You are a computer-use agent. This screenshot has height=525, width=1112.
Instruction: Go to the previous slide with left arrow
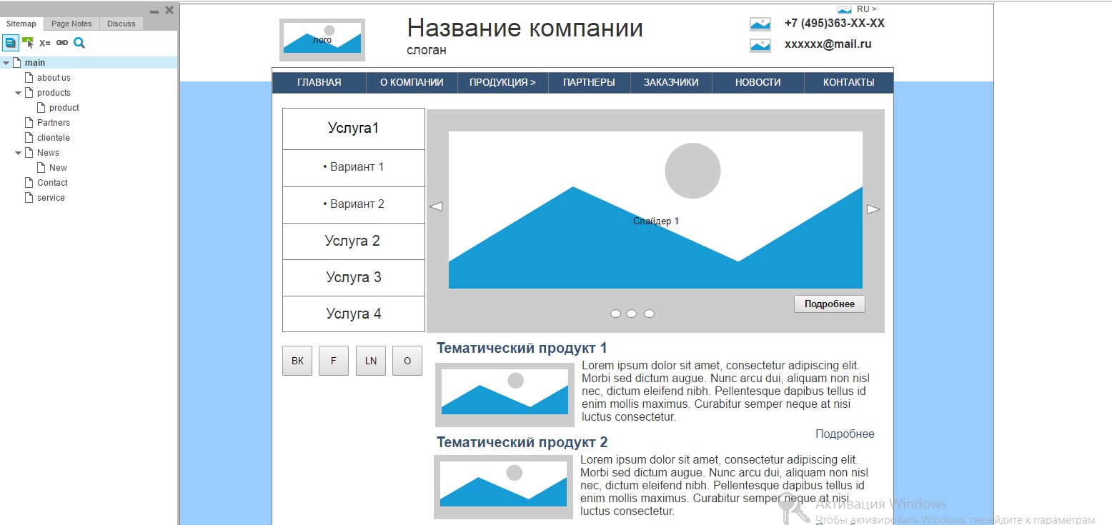(x=435, y=206)
